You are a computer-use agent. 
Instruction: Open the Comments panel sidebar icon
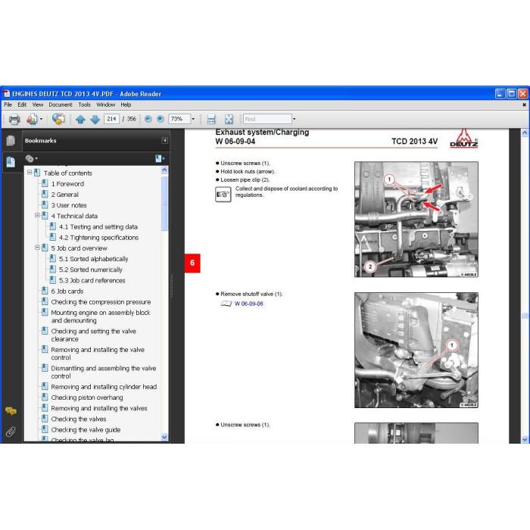pyautogui.click(x=11, y=411)
